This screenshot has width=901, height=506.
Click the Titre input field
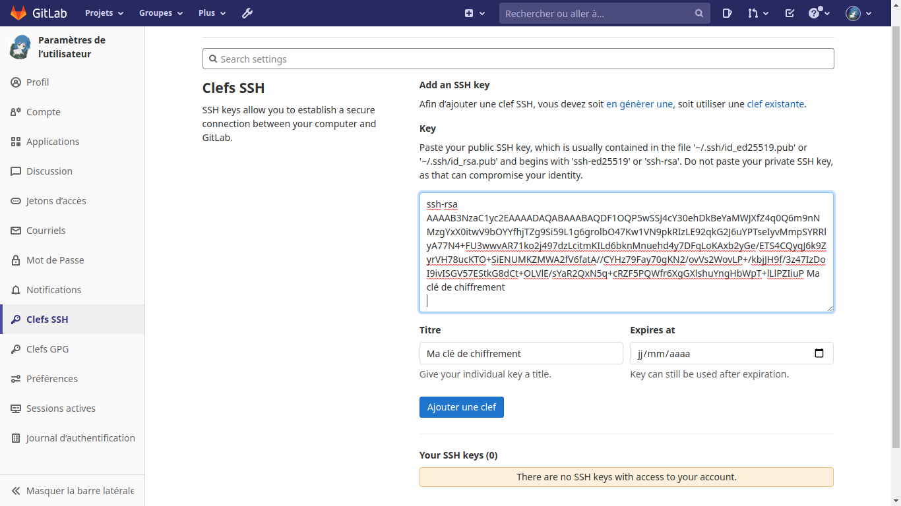[520, 353]
